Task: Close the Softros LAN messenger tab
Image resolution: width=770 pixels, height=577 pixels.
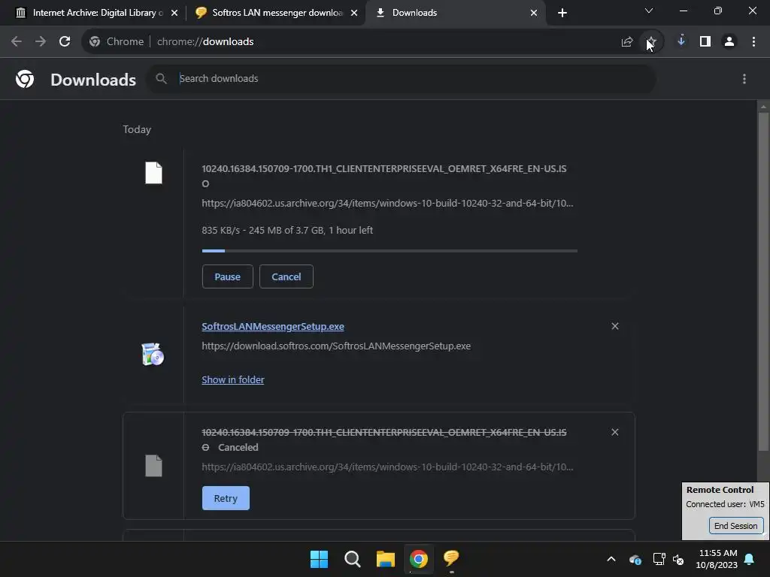Action: (x=354, y=14)
